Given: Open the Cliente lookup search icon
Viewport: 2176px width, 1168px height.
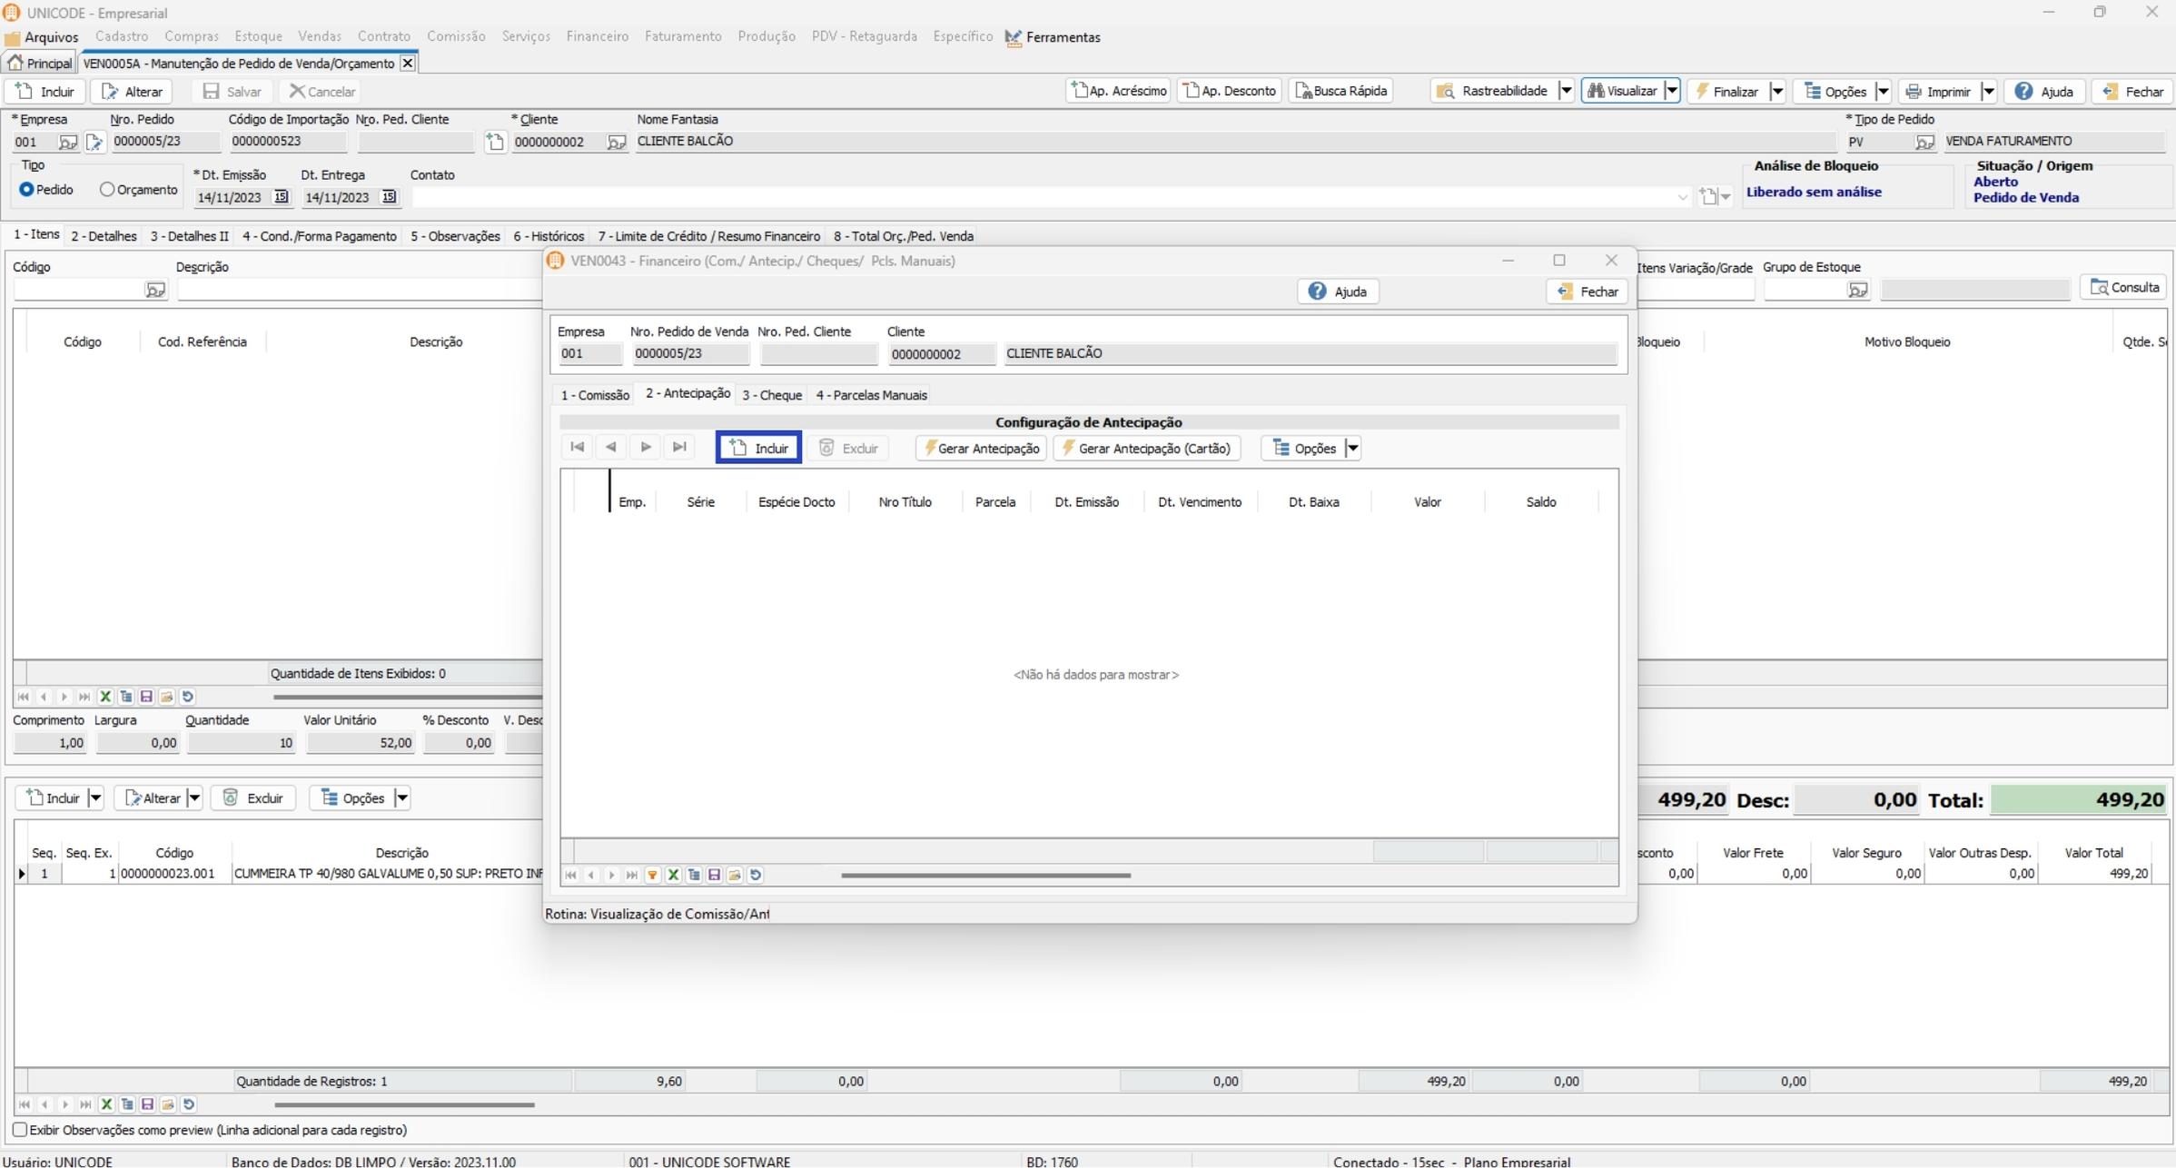Looking at the screenshot, I should coord(616,142).
